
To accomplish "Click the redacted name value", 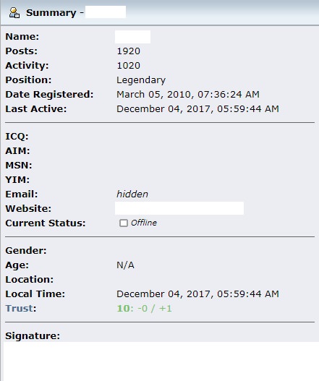I will click(132, 37).
